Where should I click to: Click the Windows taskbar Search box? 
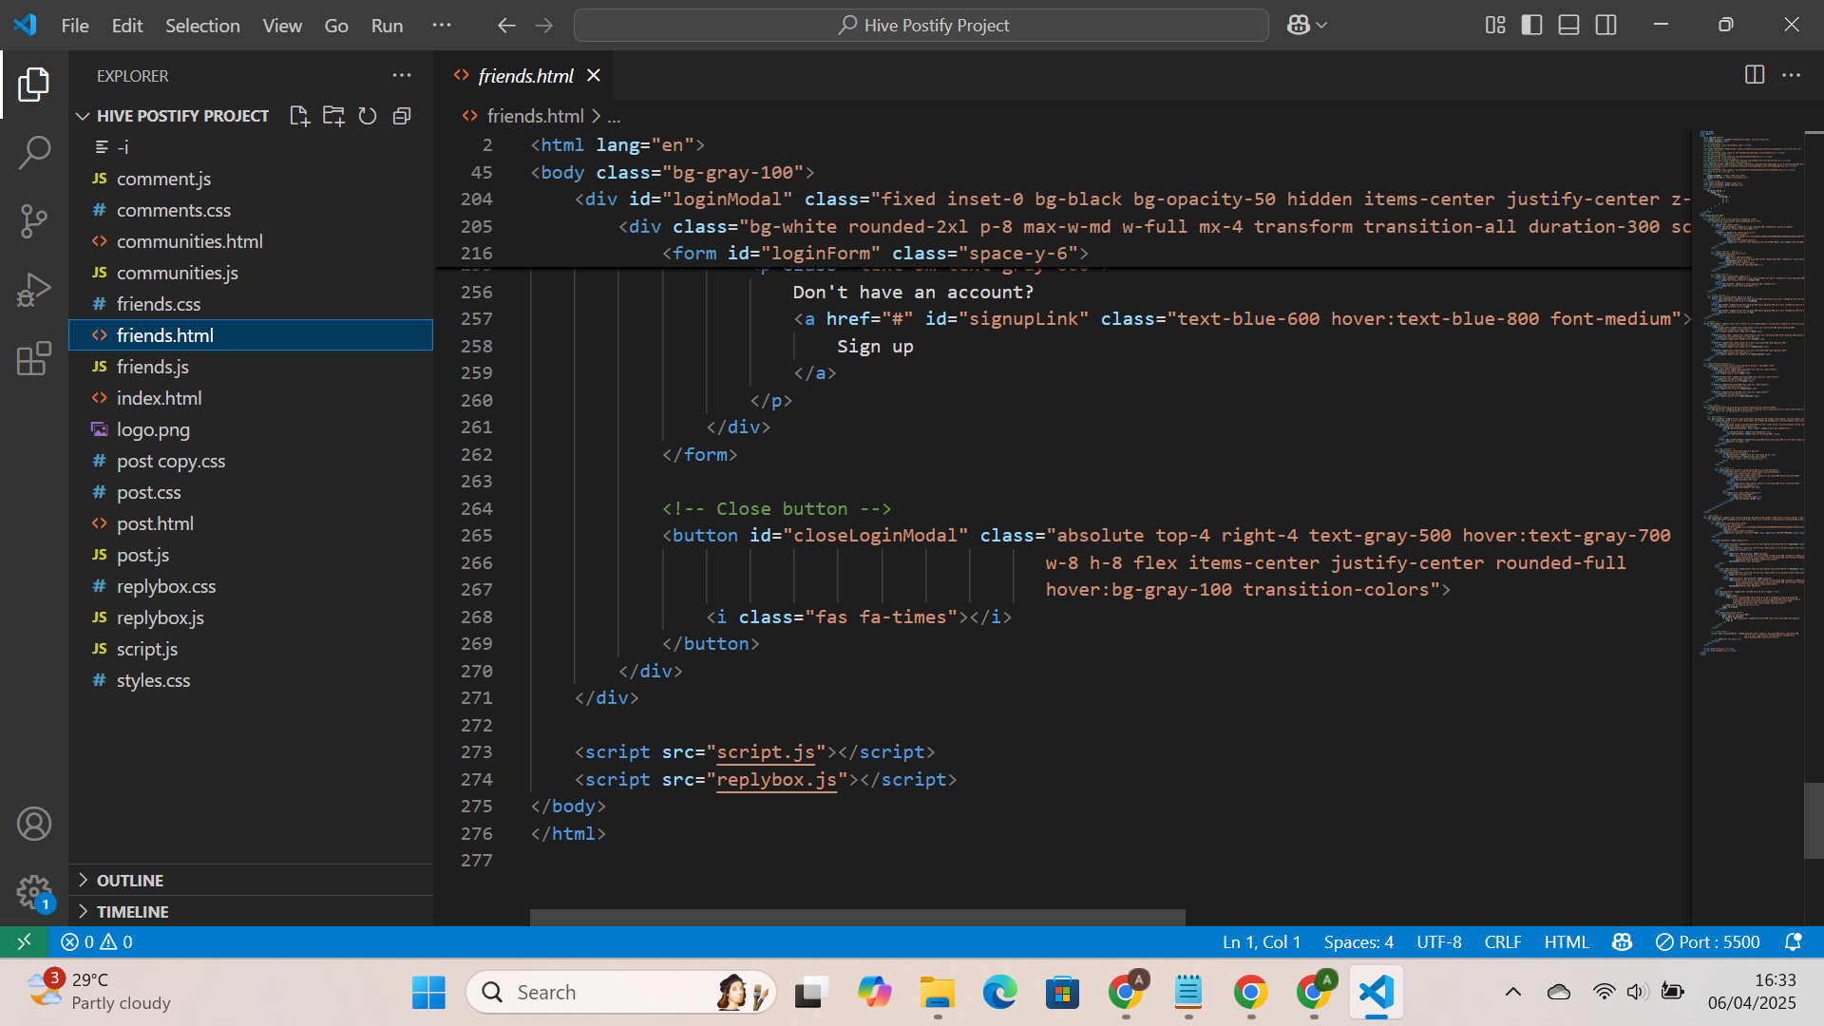point(619,992)
